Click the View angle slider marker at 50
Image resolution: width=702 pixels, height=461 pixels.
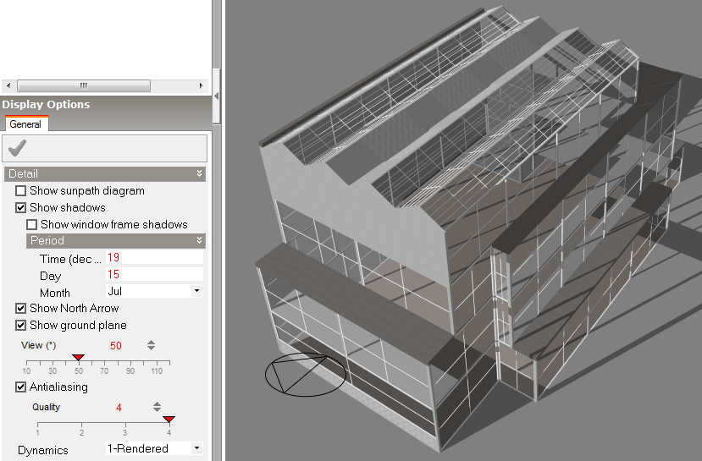78,359
